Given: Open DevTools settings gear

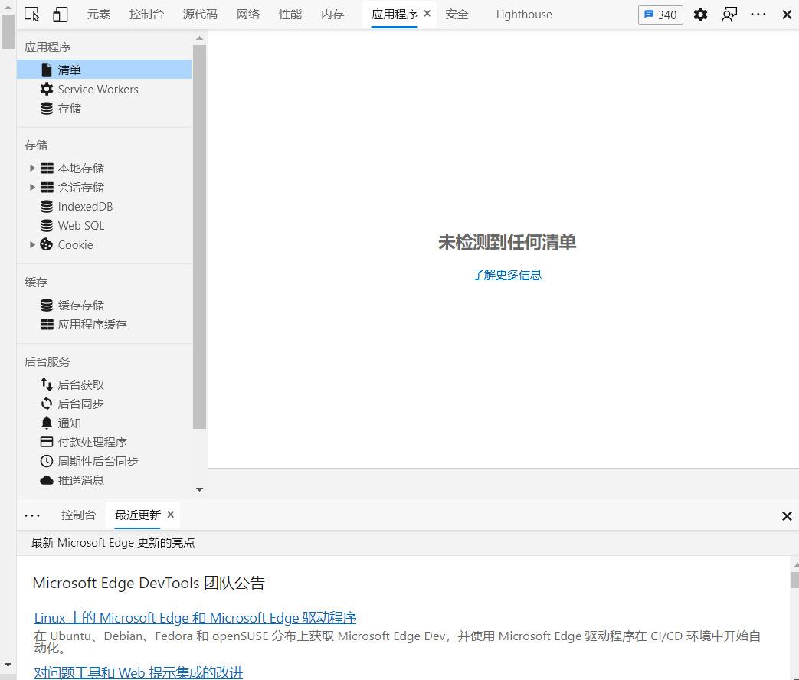Looking at the screenshot, I should click(701, 15).
